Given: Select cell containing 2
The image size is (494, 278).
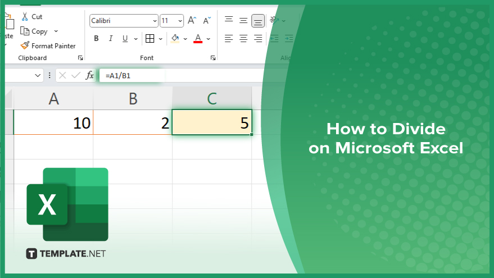Looking at the screenshot, I should 133,122.
